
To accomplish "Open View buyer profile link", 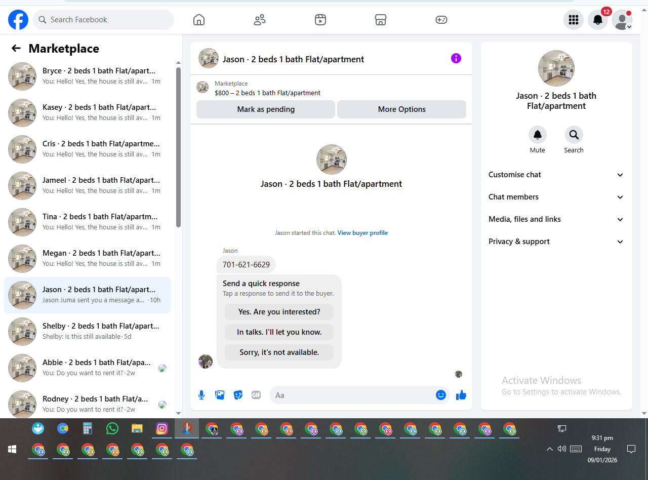I will tap(362, 233).
